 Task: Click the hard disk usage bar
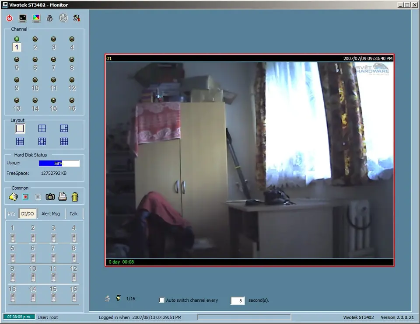59,164
